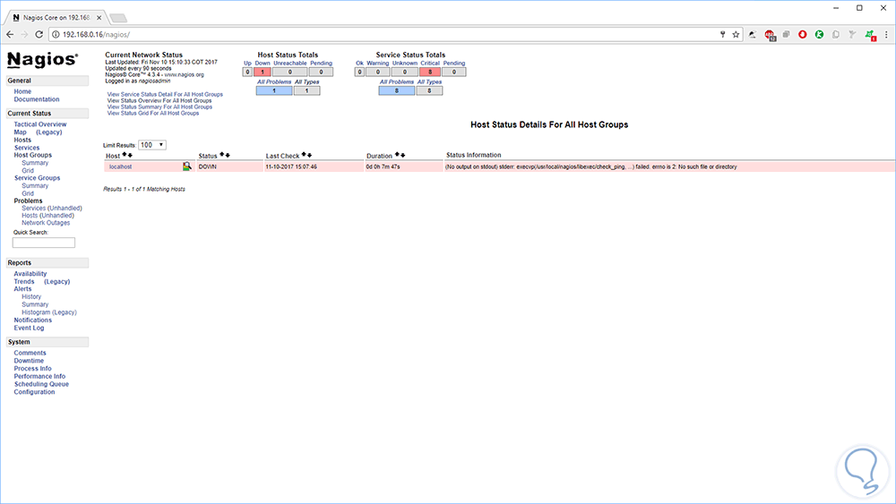Sort Host column descending arrow
Screen dimensions: 896x504
pos(130,155)
